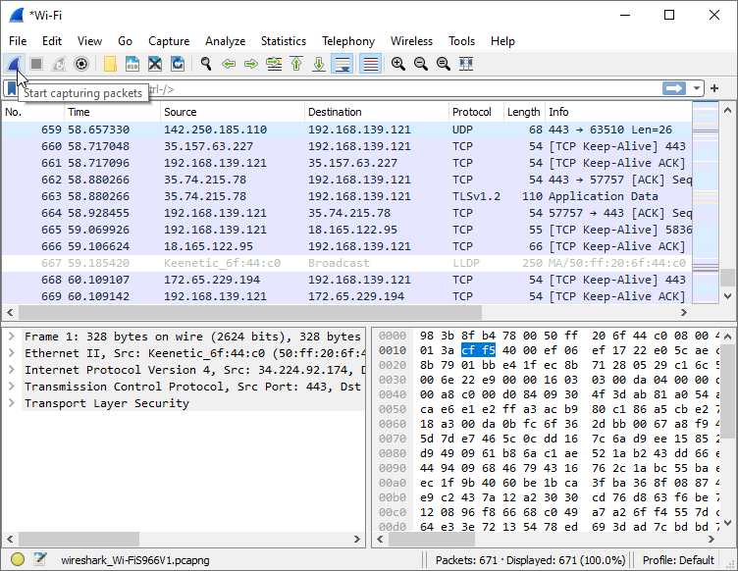
Task: Click the Find packet magnifier icon
Action: pos(206,64)
